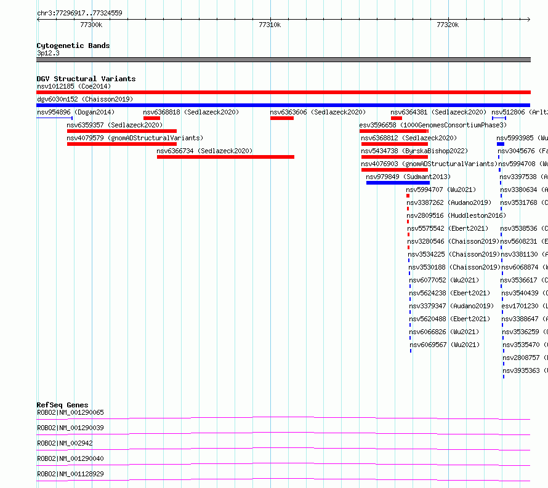Click the RefSeq Genes track title
This screenshot has width=548, height=488.
[x=63, y=405]
